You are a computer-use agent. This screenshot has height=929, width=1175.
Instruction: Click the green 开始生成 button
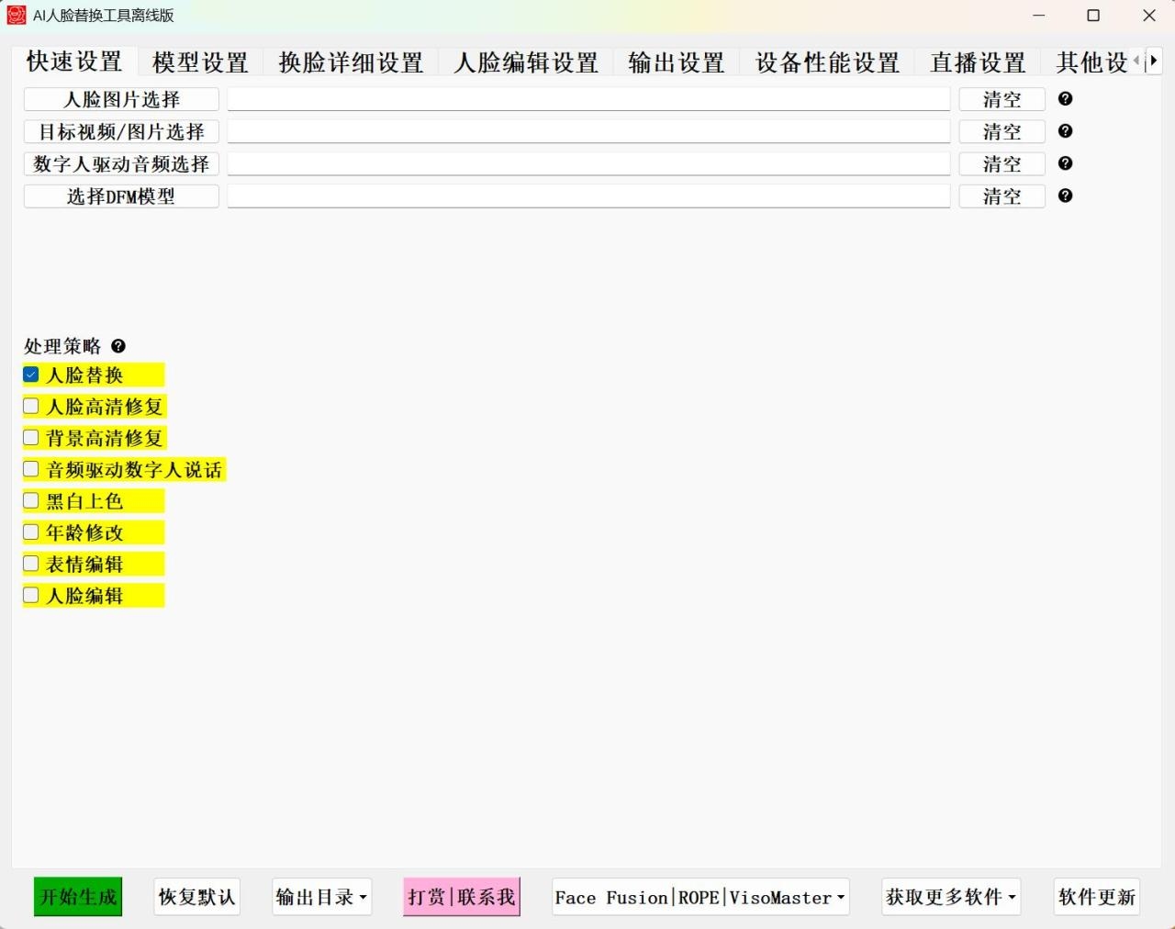78,897
